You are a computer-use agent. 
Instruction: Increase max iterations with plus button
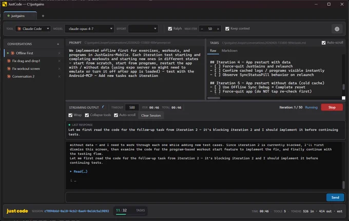pos(218,29)
